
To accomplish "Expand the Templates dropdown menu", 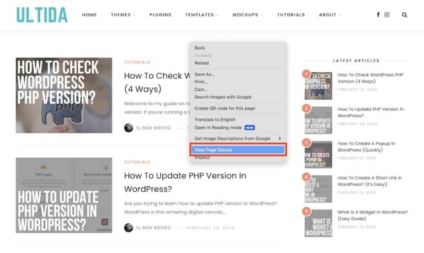I will click(x=202, y=15).
